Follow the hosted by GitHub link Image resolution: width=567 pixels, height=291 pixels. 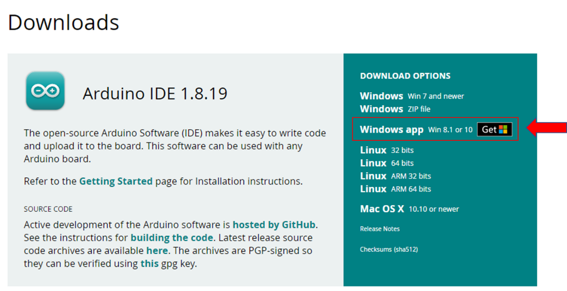pos(275,224)
